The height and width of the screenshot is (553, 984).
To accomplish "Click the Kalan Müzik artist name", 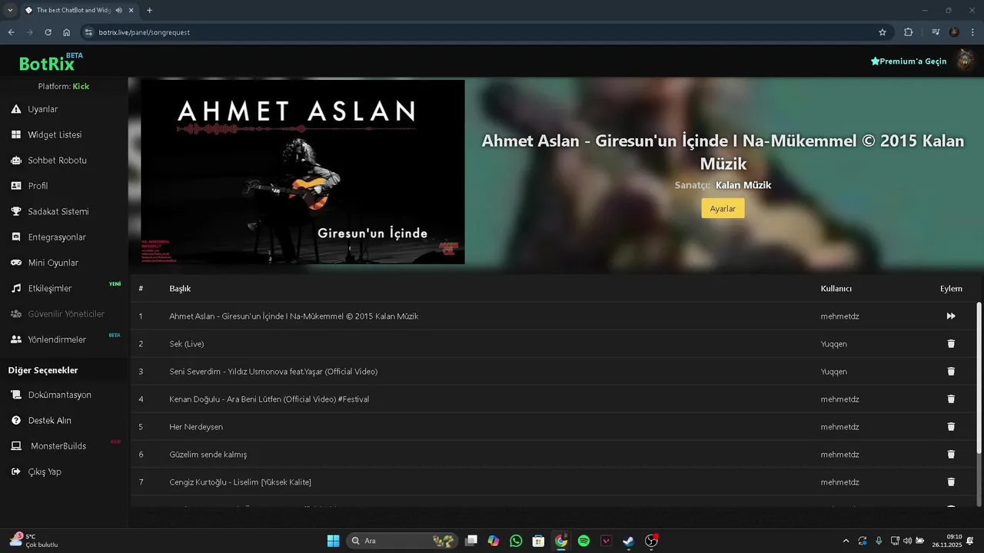I will pos(743,185).
